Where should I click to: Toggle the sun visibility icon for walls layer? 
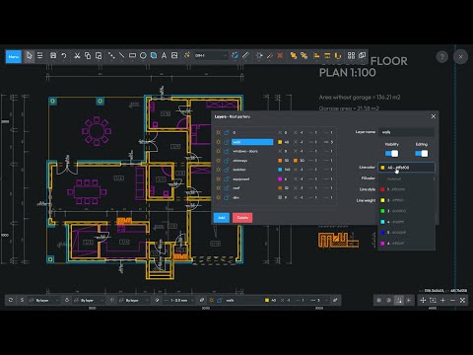tap(218, 142)
